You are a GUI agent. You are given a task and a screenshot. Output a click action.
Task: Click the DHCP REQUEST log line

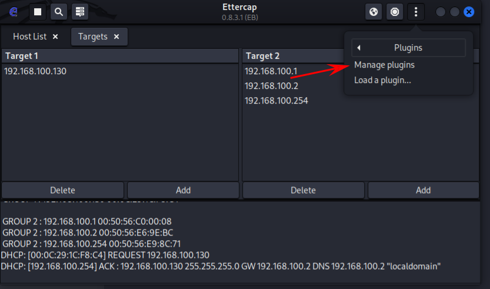[105, 255]
